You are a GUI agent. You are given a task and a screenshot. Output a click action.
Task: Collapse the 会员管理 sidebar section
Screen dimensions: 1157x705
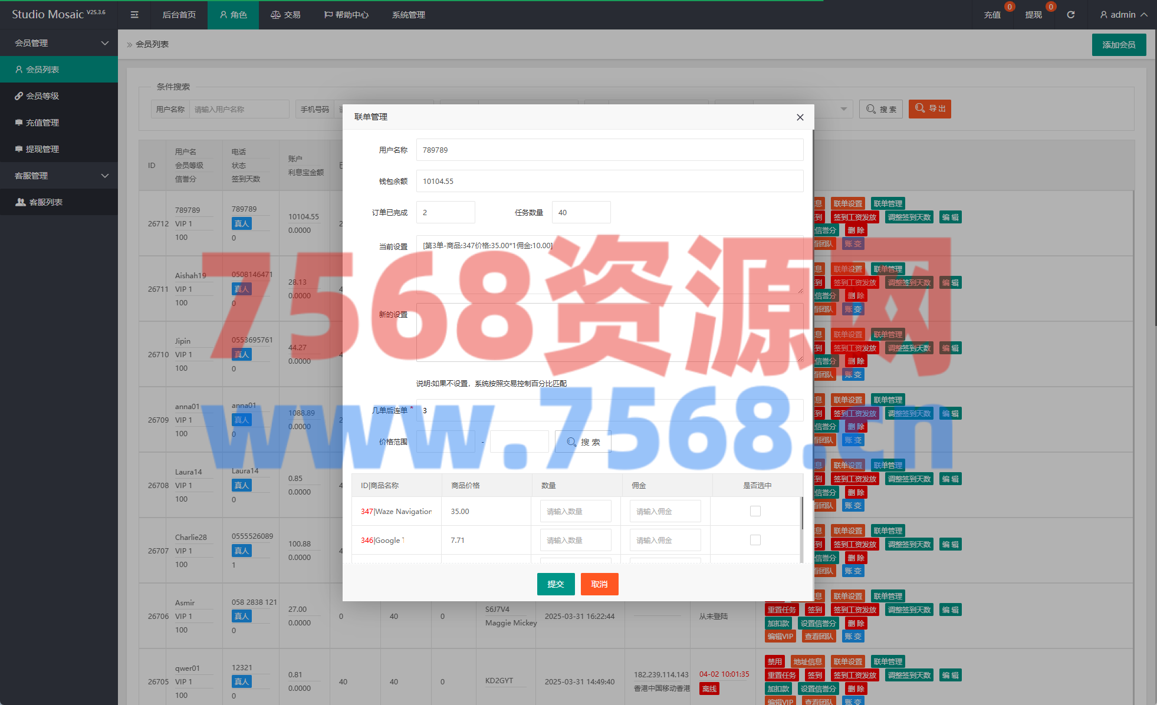tap(59, 43)
